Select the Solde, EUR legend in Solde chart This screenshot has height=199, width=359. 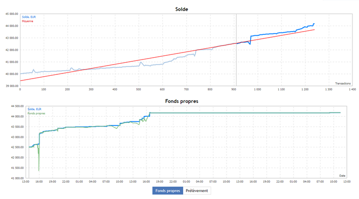[29, 17]
